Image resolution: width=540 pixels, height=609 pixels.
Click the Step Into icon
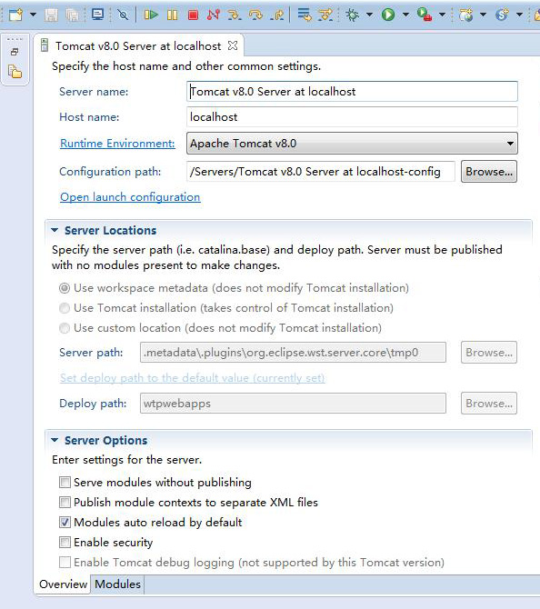coord(235,15)
